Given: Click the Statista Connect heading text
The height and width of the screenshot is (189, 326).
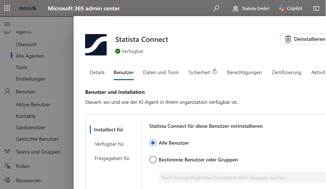Looking at the screenshot, I should (x=141, y=39).
